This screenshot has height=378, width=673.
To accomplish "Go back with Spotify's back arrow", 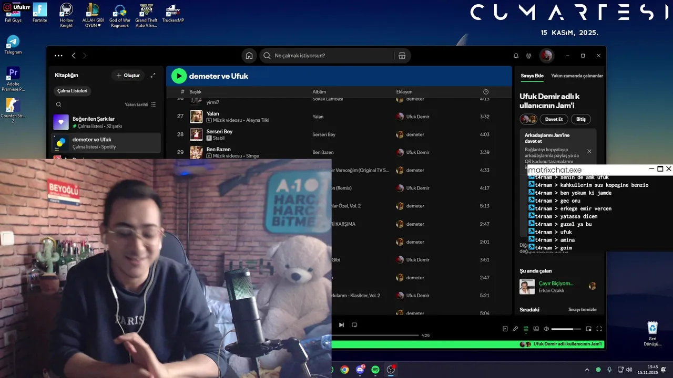I will (x=74, y=56).
